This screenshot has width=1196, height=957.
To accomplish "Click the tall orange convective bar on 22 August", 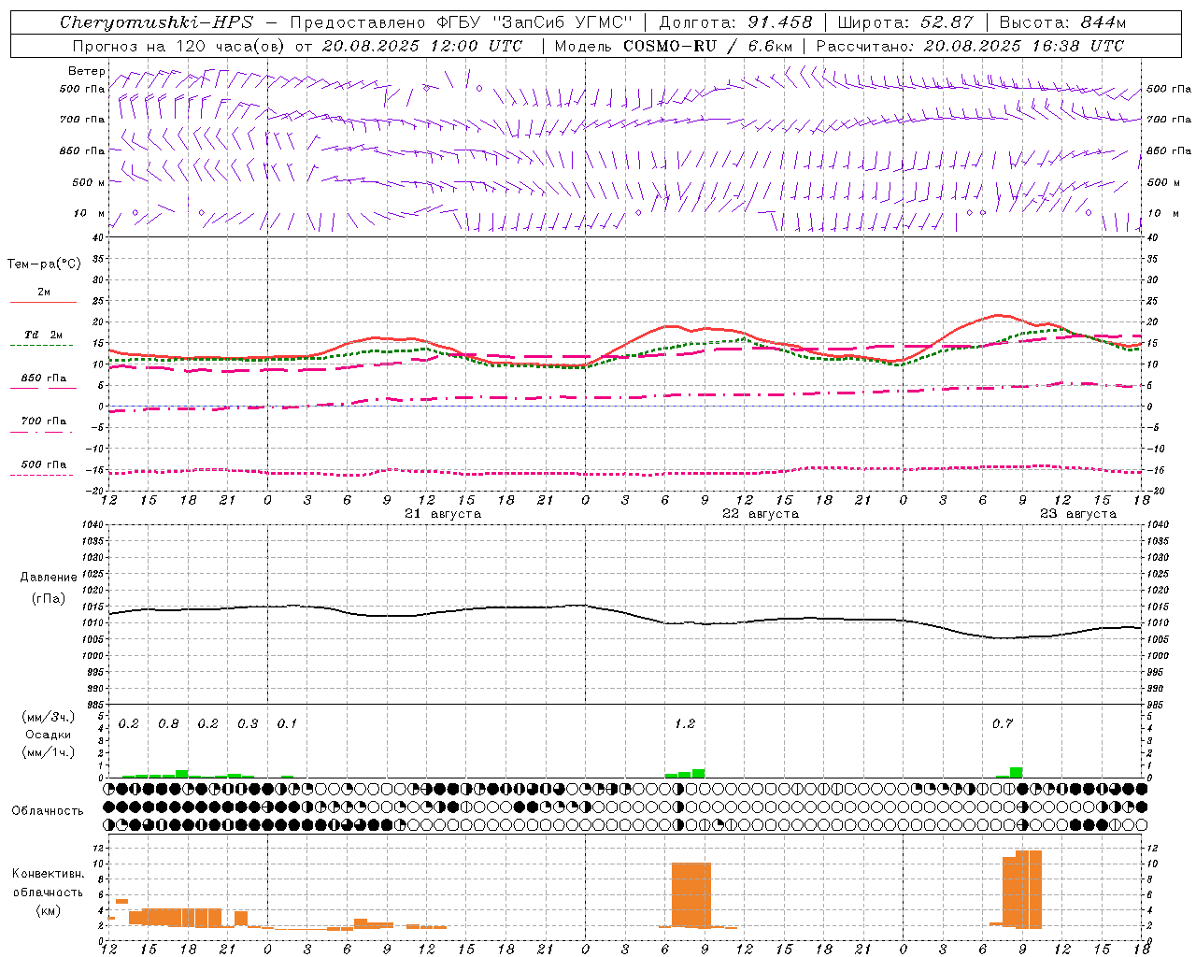I will (691, 894).
